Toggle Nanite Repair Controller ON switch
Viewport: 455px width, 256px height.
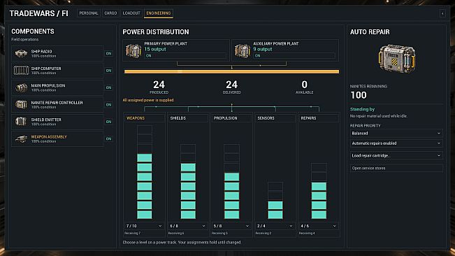tap(108, 104)
